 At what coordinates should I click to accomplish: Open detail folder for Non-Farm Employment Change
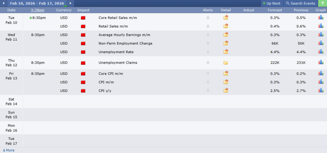click(226, 43)
